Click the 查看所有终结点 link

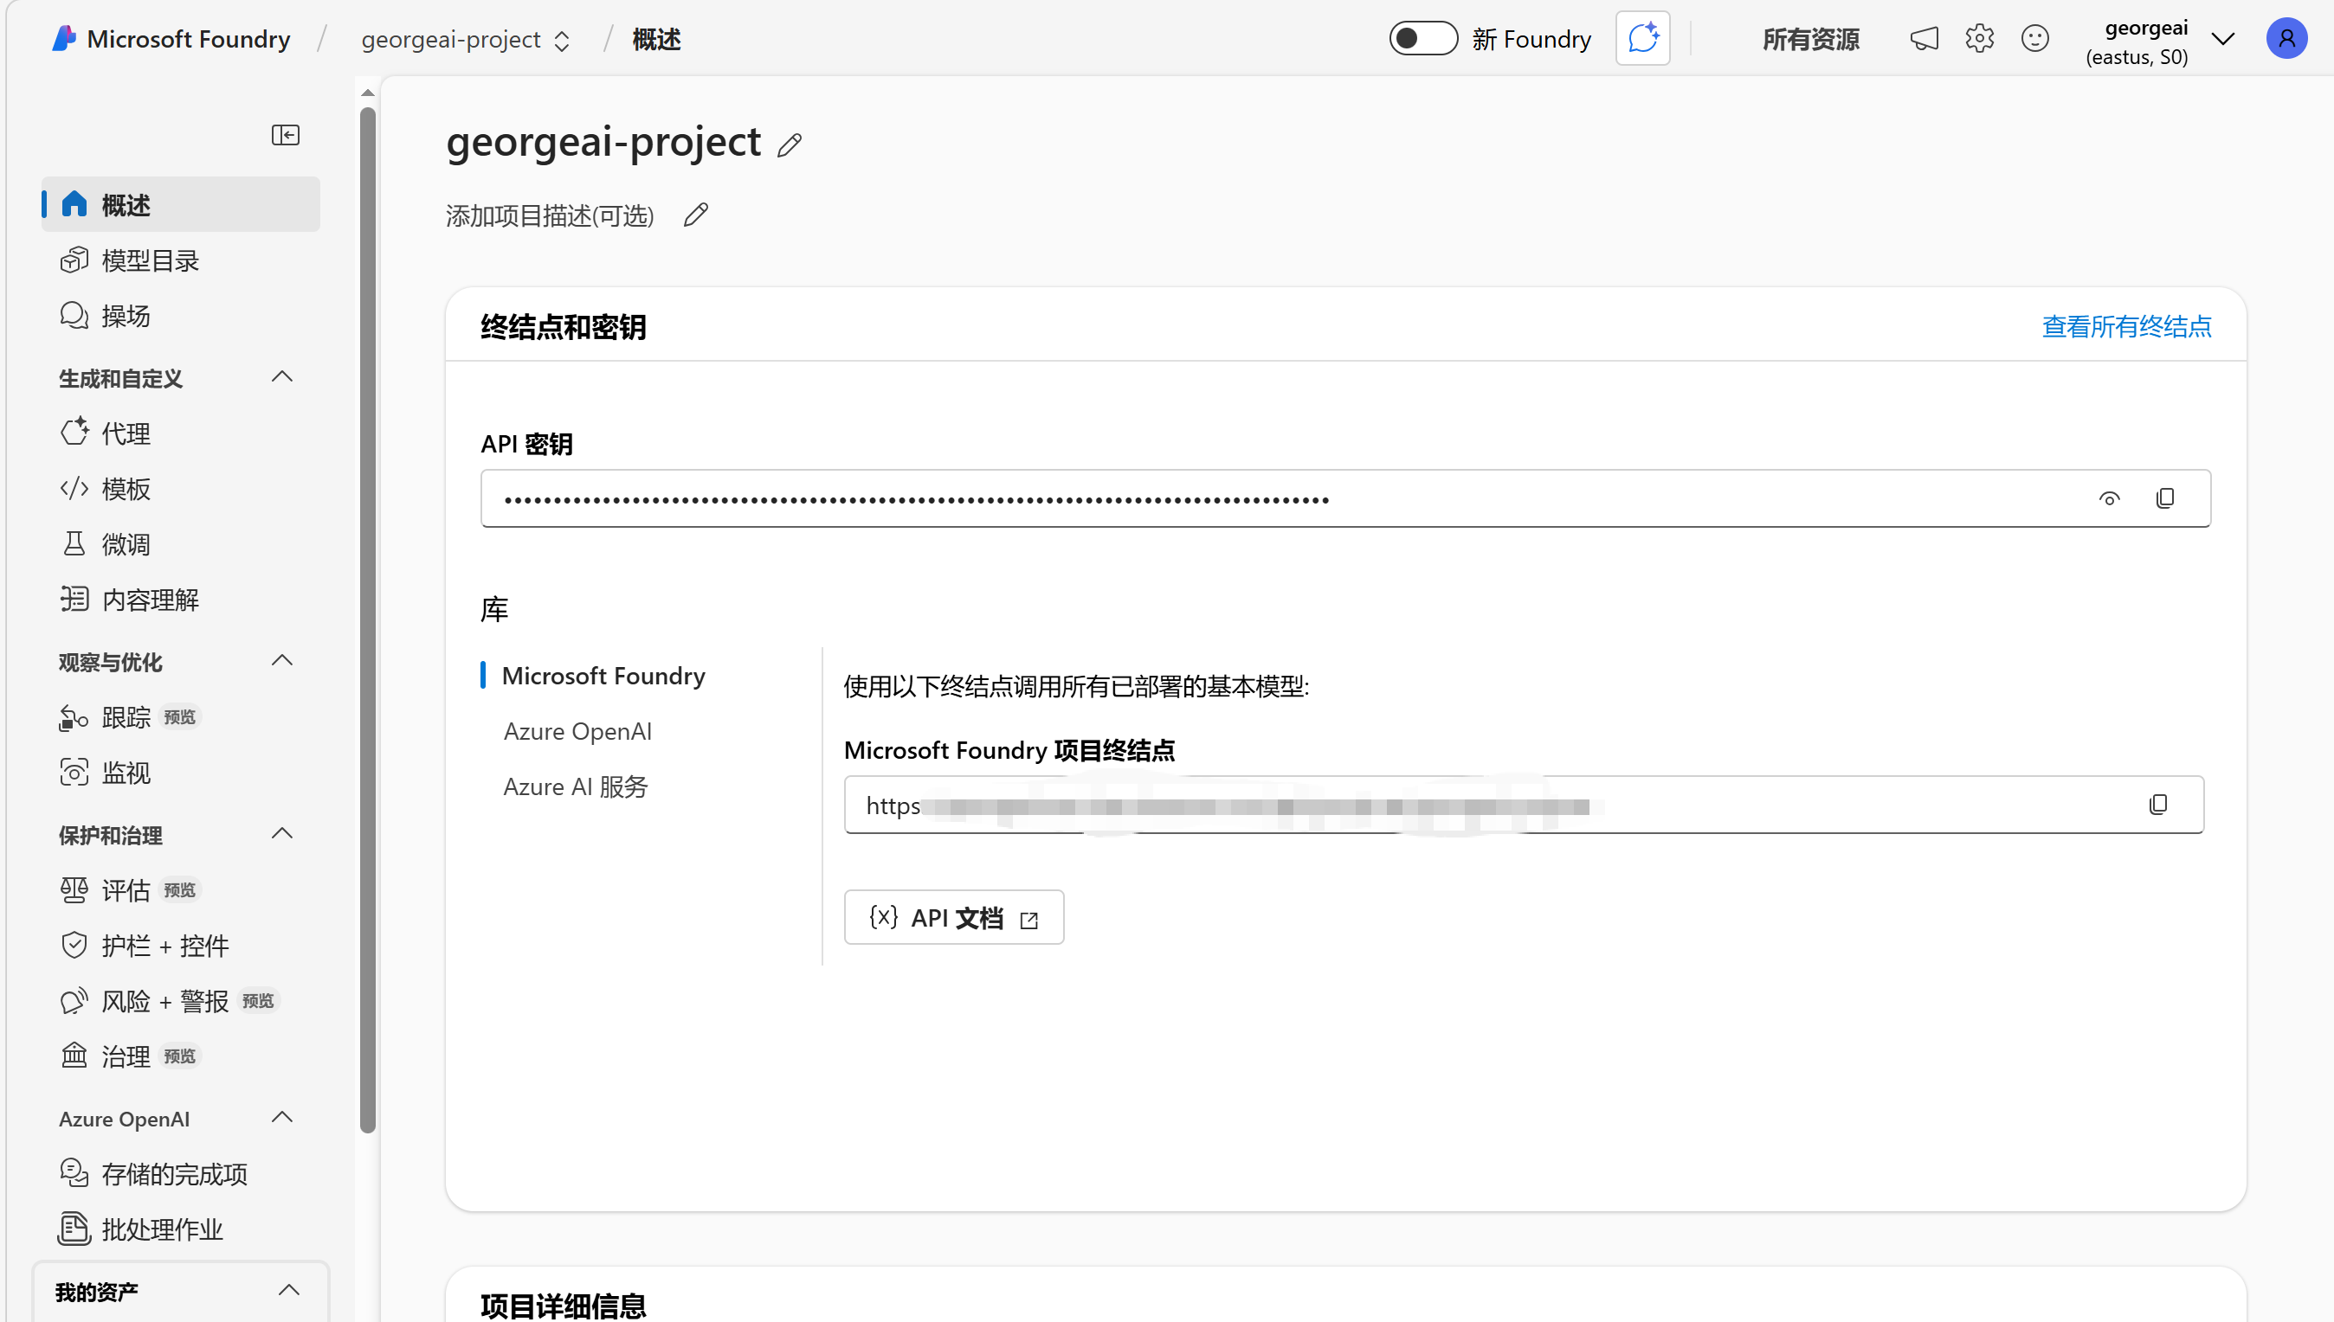point(2126,327)
